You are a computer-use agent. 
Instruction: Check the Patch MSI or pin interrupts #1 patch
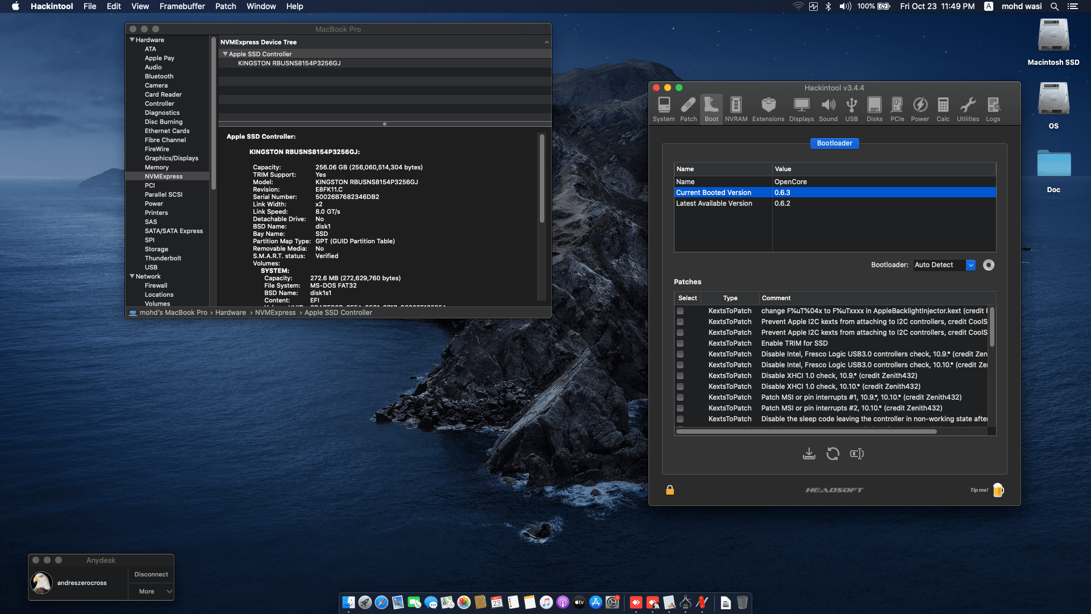click(680, 397)
